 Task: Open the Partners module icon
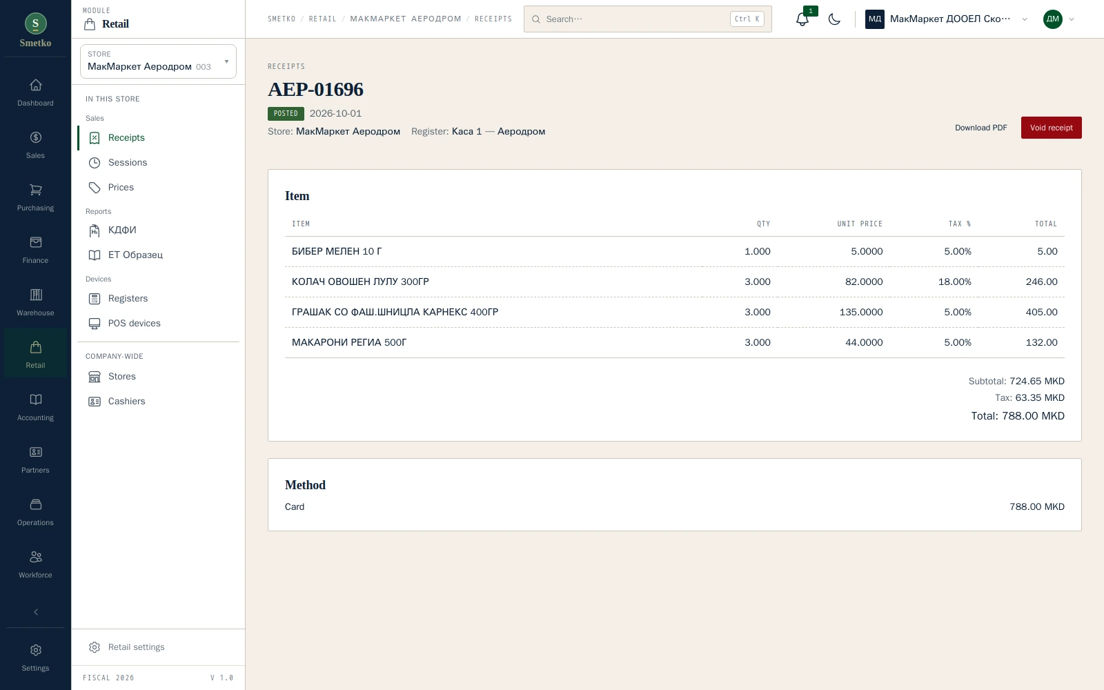[x=36, y=452]
